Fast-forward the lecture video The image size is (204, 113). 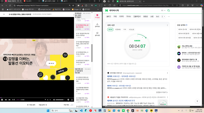coord(9,100)
